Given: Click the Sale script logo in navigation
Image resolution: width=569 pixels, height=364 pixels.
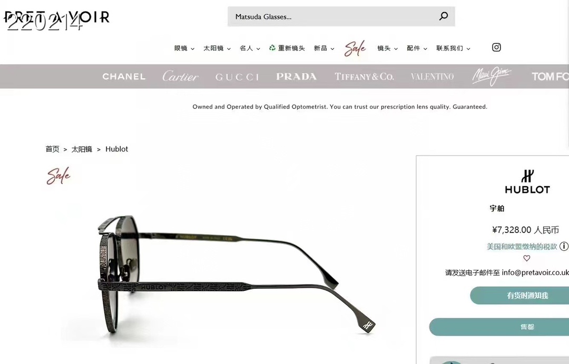Looking at the screenshot, I should [355, 48].
